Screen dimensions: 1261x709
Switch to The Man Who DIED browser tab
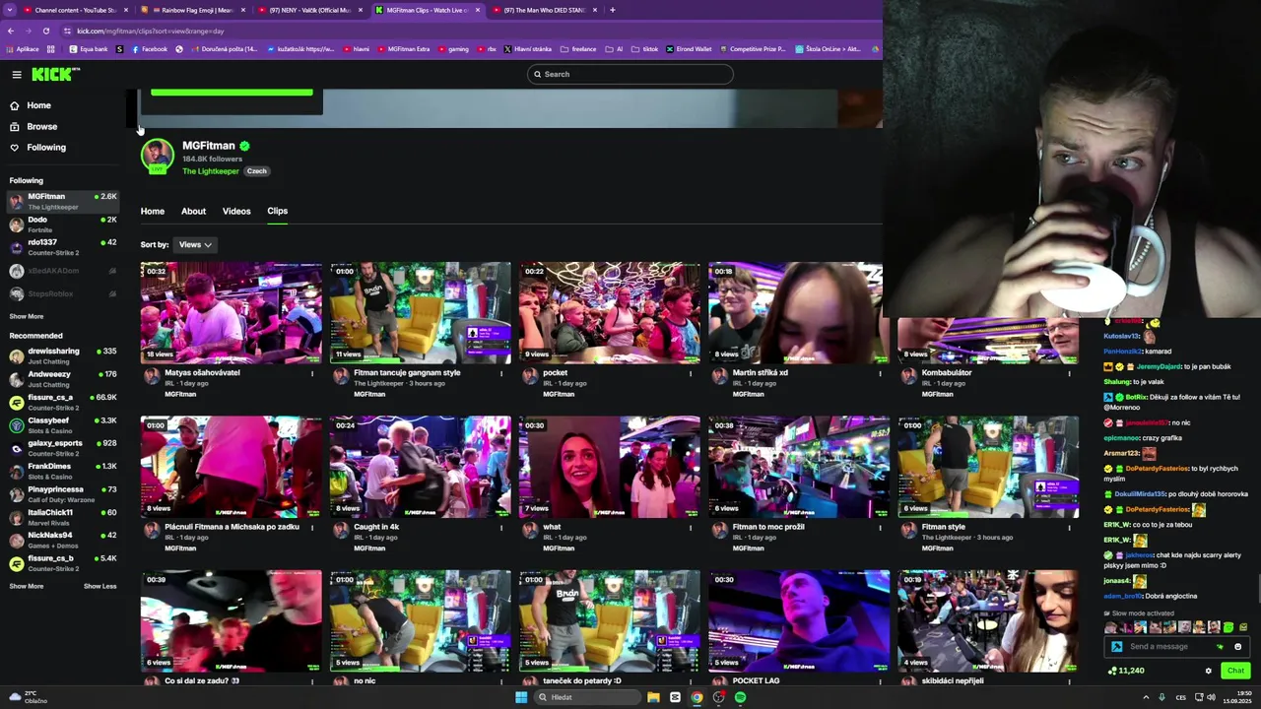(545, 10)
